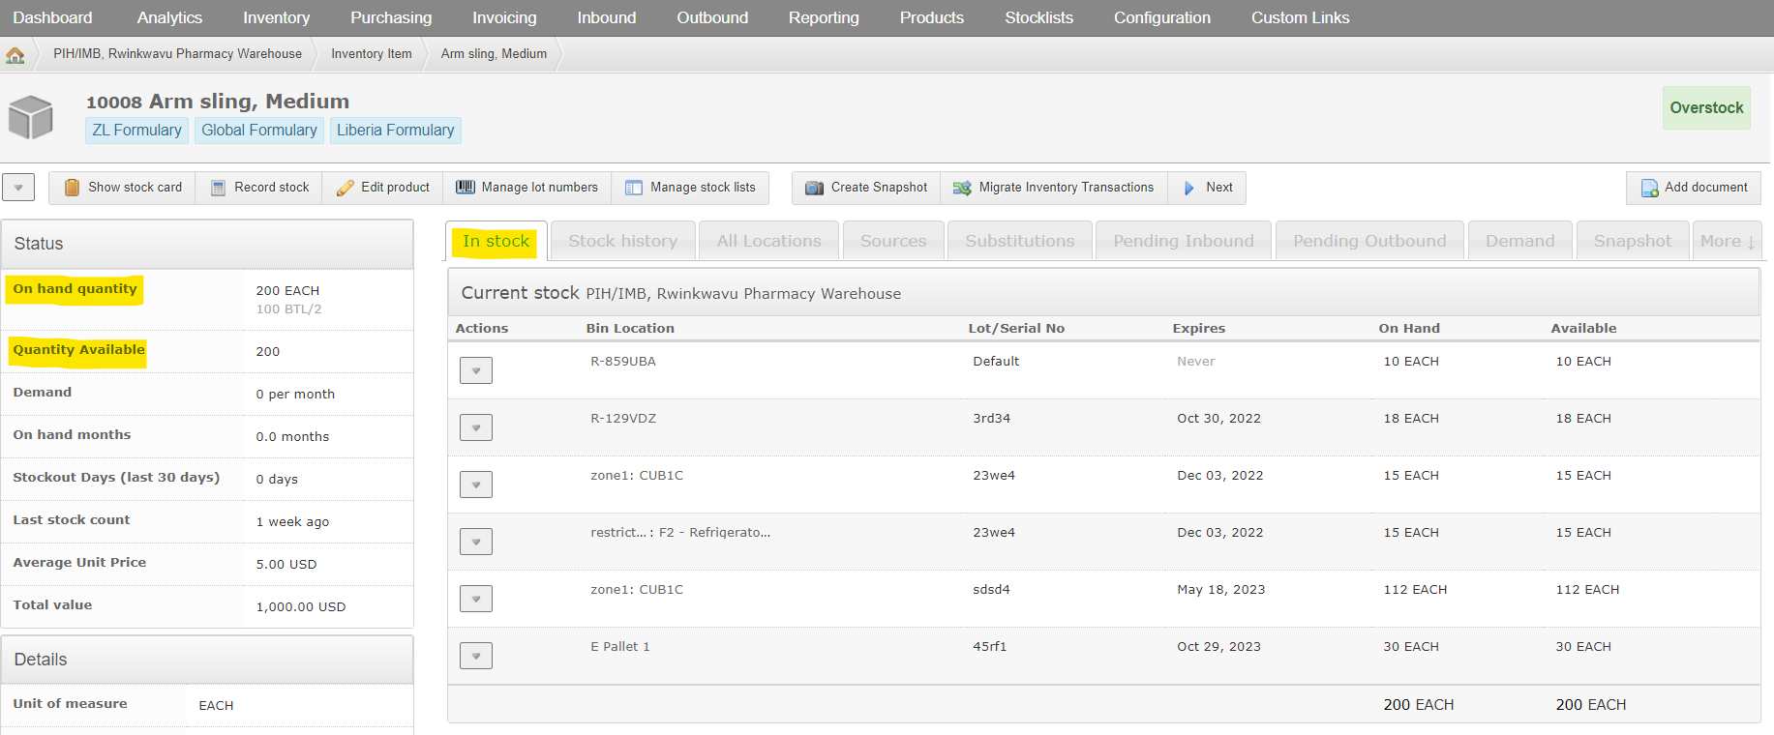This screenshot has height=735, width=1774.
Task: Click the expiry date May 18, 2023
Action: tap(1221, 590)
